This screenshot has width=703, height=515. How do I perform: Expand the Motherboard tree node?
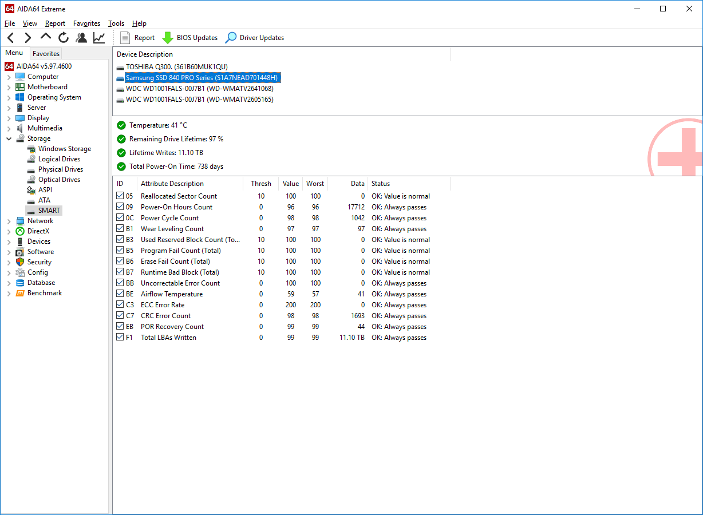click(x=9, y=87)
